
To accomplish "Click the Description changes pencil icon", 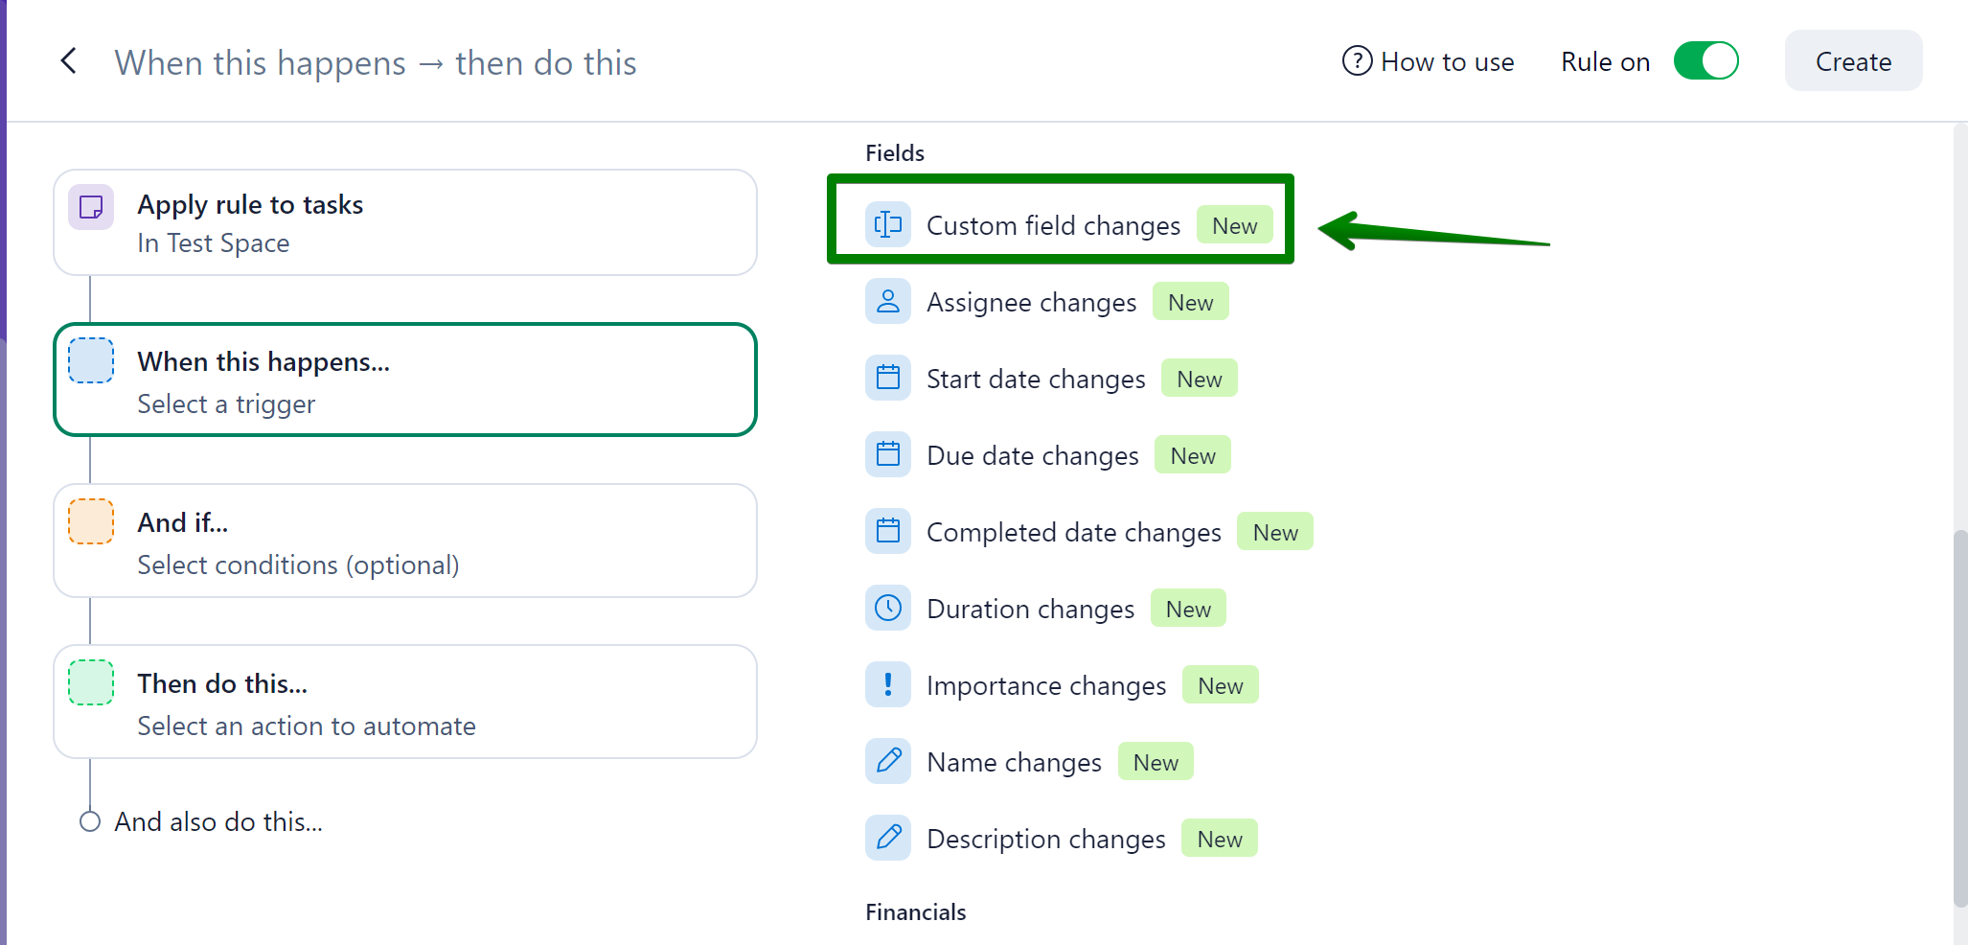I will coord(888,839).
